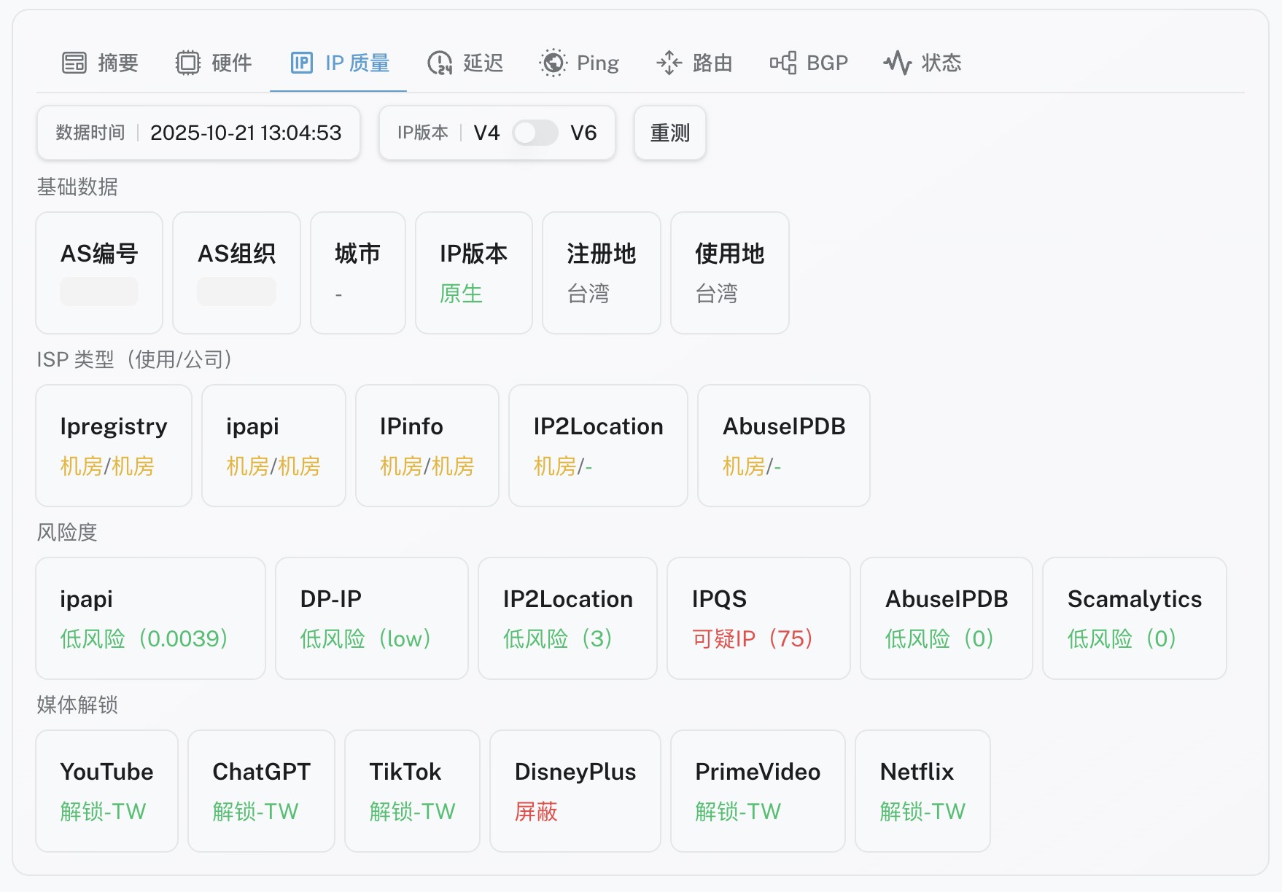Switch to the BGP tab

[827, 63]
